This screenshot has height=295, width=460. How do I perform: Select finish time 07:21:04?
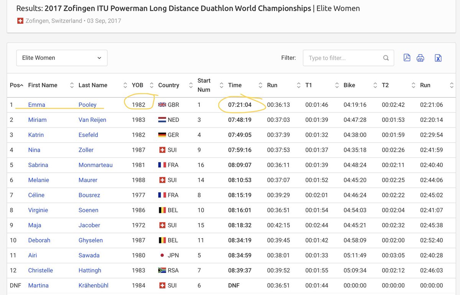click(240, 105)
